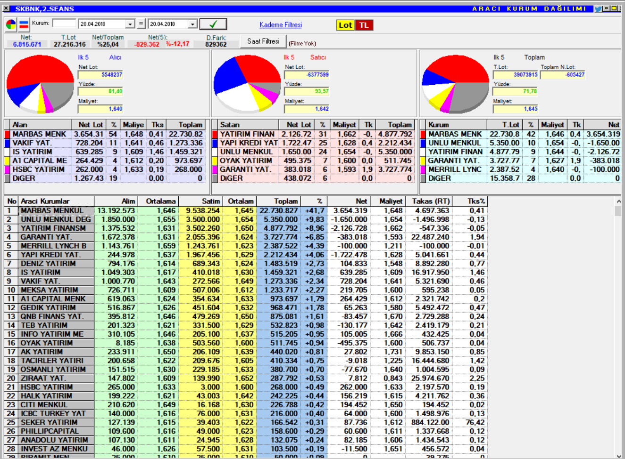This screenshot has width=625, height=459.
Task: Click yellow swatch beside A1 CAPITAL ME
Action: (x=7, y=161)
